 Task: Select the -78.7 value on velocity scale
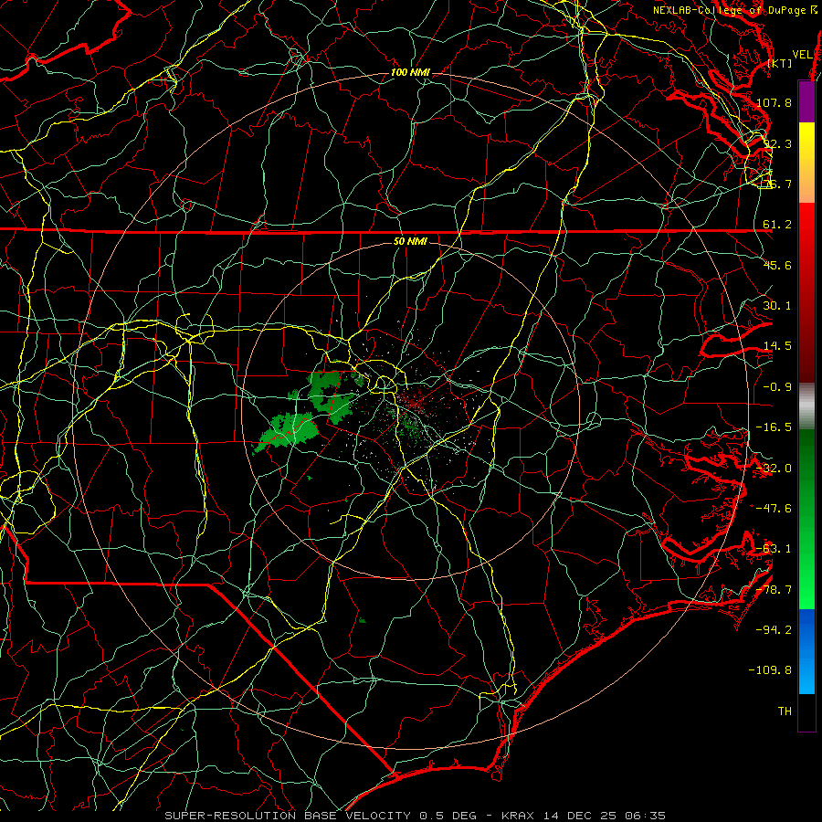[774, 590]
